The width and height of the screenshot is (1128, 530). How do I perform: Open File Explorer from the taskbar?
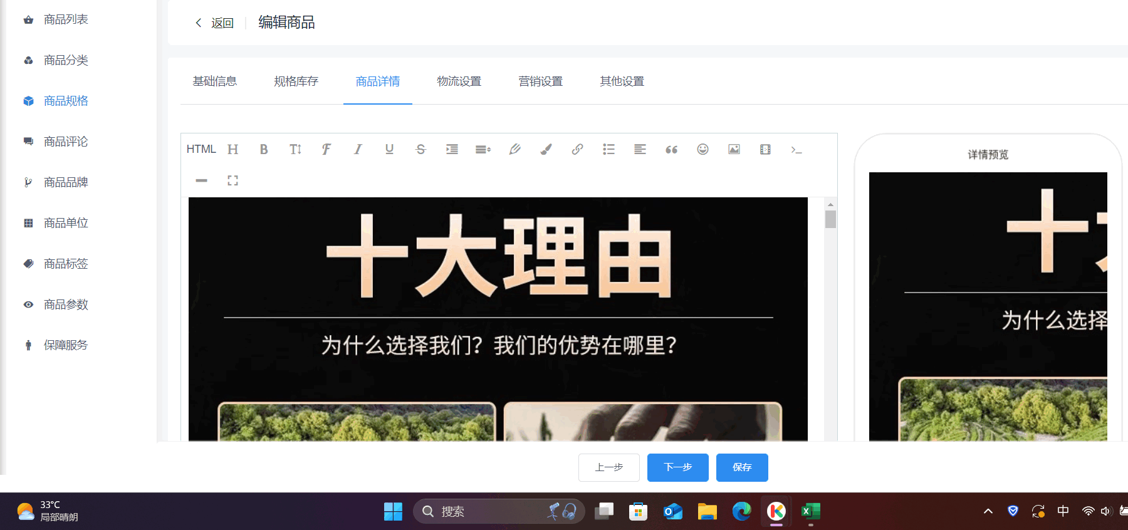707,512
